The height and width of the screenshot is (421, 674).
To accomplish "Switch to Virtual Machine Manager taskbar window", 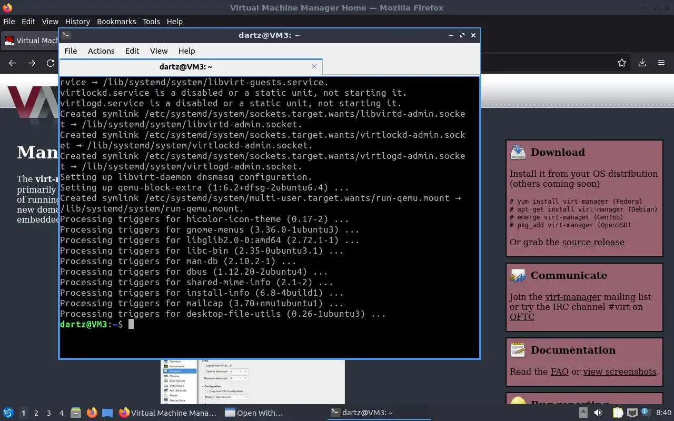I will tap(168, 413).
